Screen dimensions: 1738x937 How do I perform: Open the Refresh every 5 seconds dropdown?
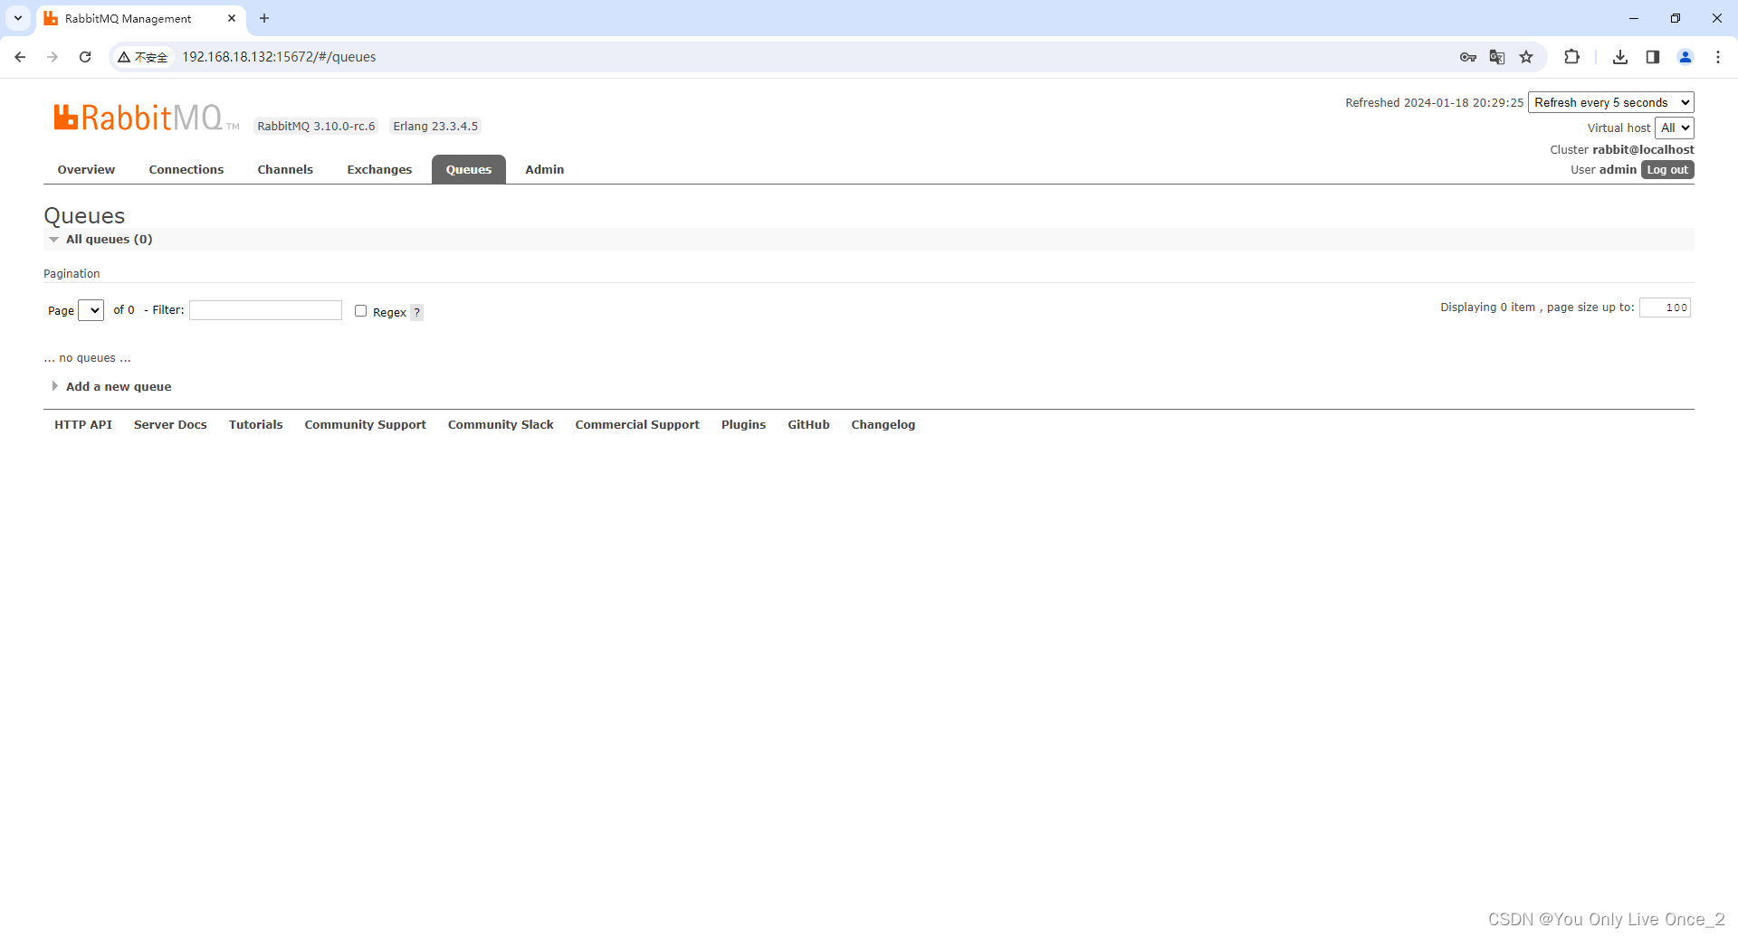(x=1610, y=103)
